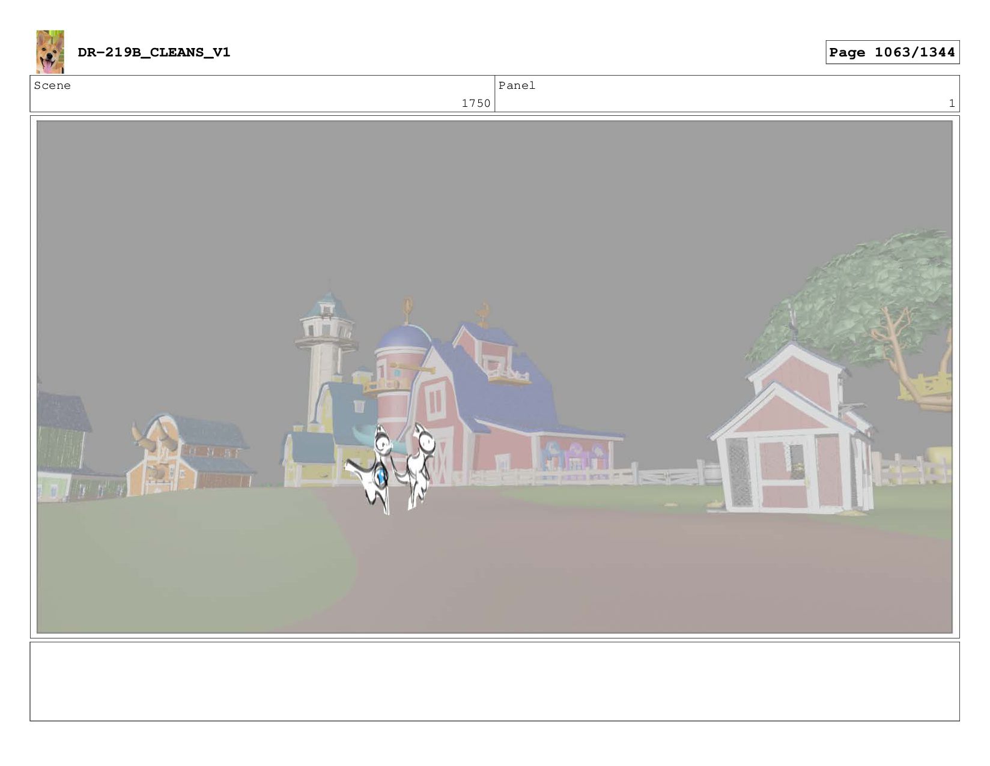Click the storyboard panel image

click(x=494, y=377)
